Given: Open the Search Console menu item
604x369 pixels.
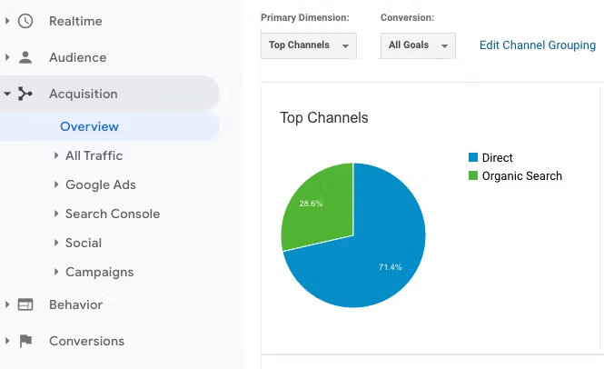Looking at the screenshot, I should [112, 214].
